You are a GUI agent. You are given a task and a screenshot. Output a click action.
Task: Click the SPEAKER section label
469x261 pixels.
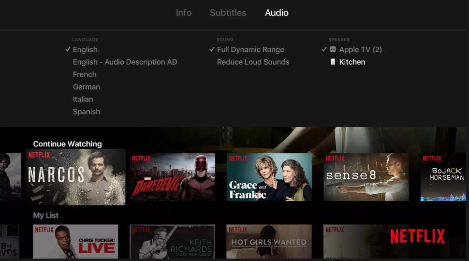coord(339,40)
